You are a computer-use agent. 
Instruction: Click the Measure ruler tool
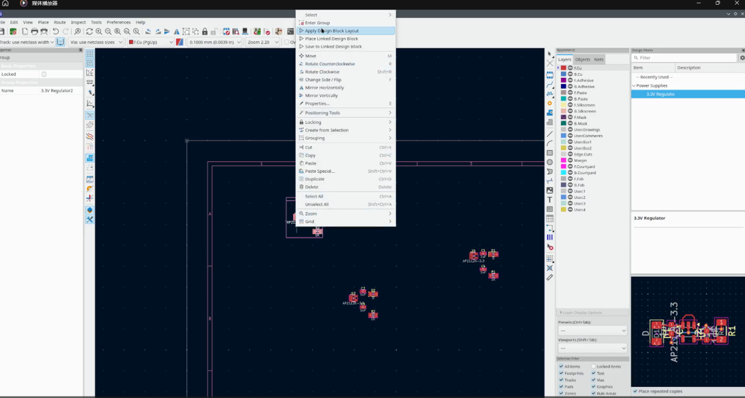(x=550, y=277)
